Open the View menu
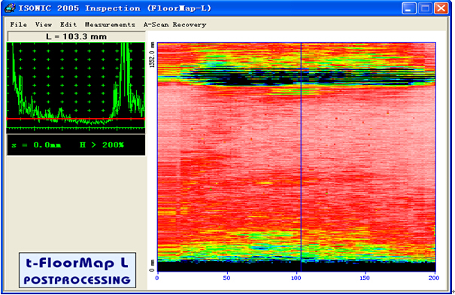Screen dimensions: 455x295 coord(44,25)
